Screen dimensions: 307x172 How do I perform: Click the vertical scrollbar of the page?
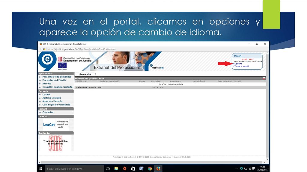(267, 106)
